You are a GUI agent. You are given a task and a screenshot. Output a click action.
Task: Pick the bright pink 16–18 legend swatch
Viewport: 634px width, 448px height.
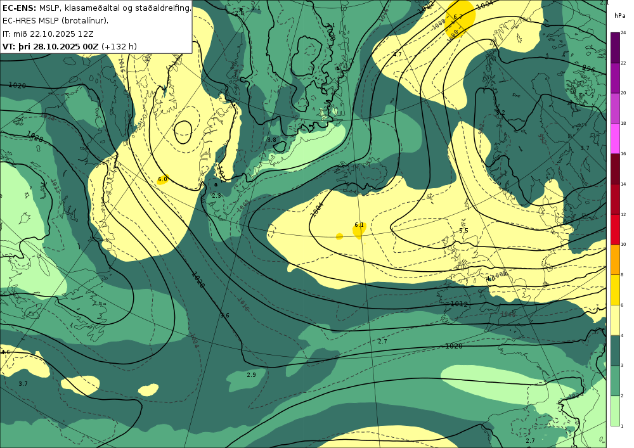click(x=615, y=139)
